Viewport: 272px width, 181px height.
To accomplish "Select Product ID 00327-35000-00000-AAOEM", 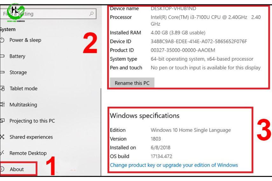I will [183, 50].
